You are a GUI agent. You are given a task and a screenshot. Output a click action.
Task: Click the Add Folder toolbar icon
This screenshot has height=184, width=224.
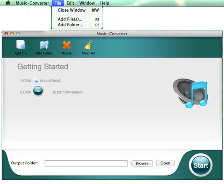44,45
